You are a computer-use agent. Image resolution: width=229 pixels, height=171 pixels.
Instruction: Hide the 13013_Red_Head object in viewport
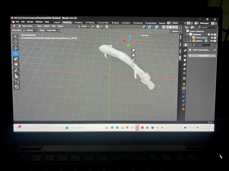coord(212,38)
